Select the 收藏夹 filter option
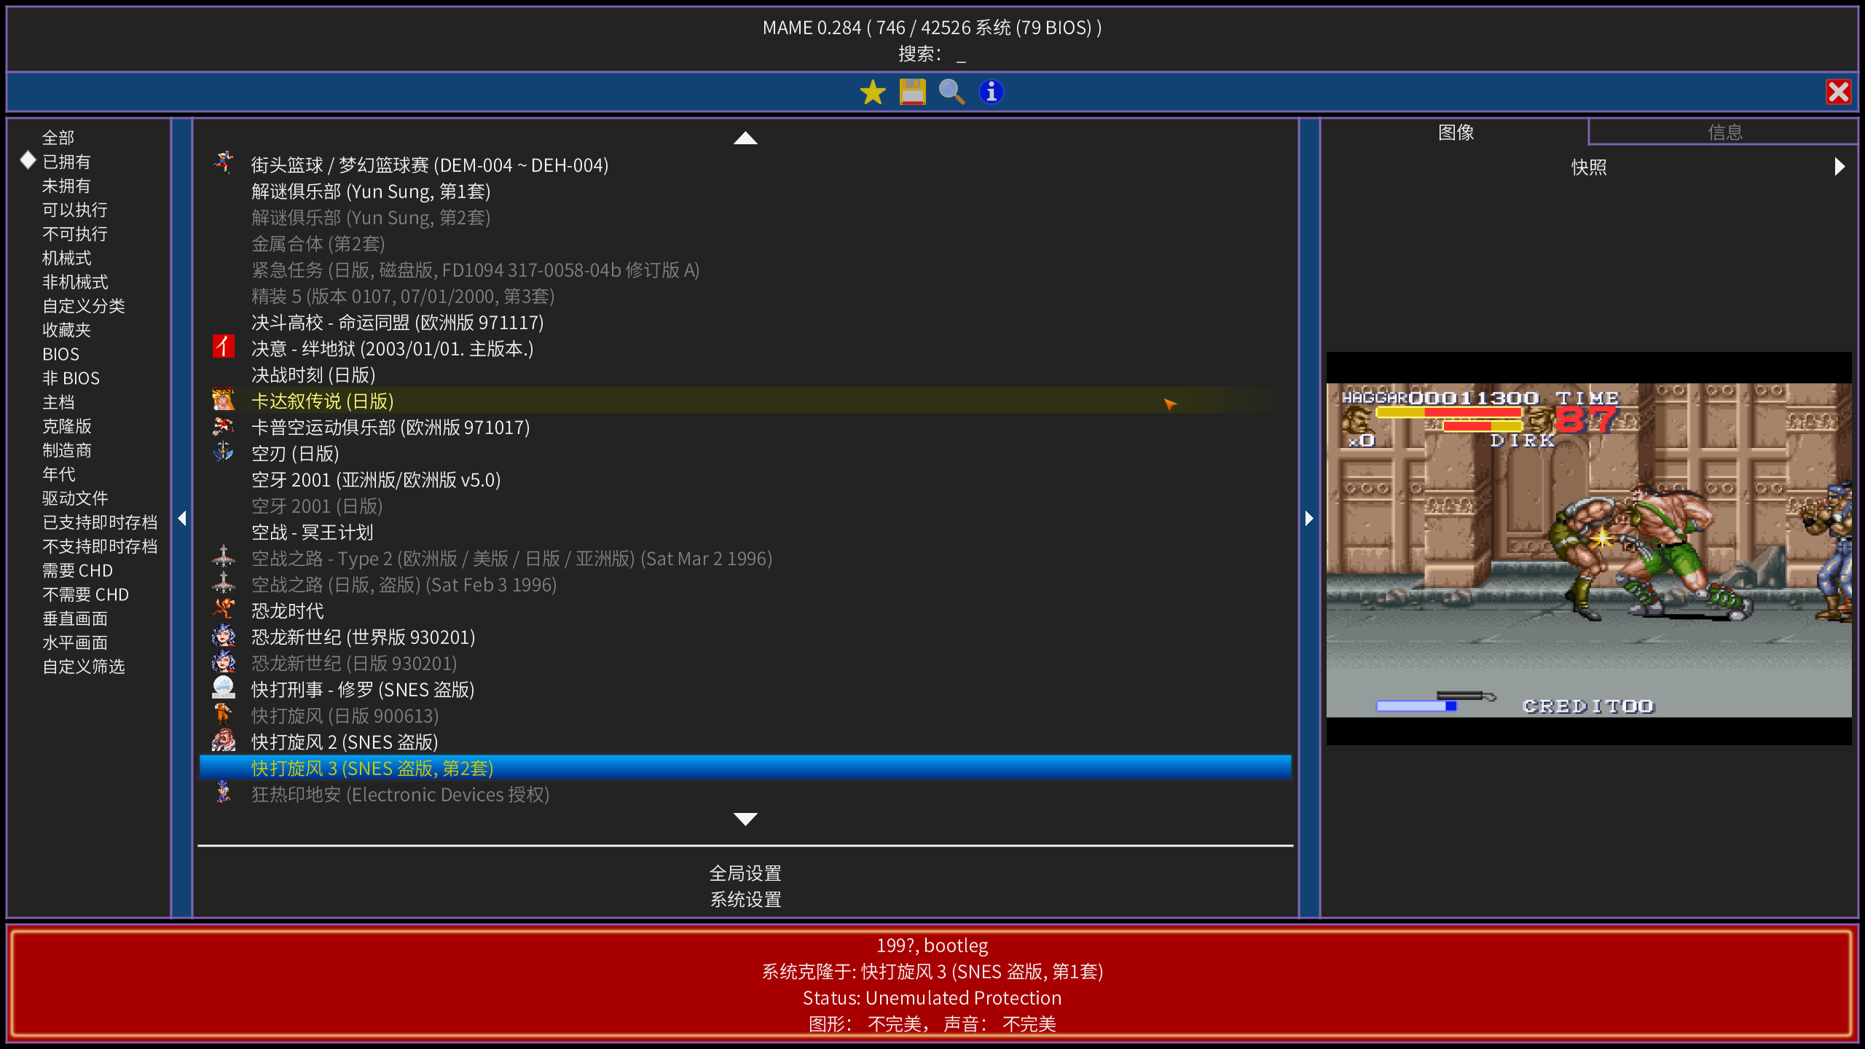1865x1049 pixels. pyautogui.click(x=66, y=330)
